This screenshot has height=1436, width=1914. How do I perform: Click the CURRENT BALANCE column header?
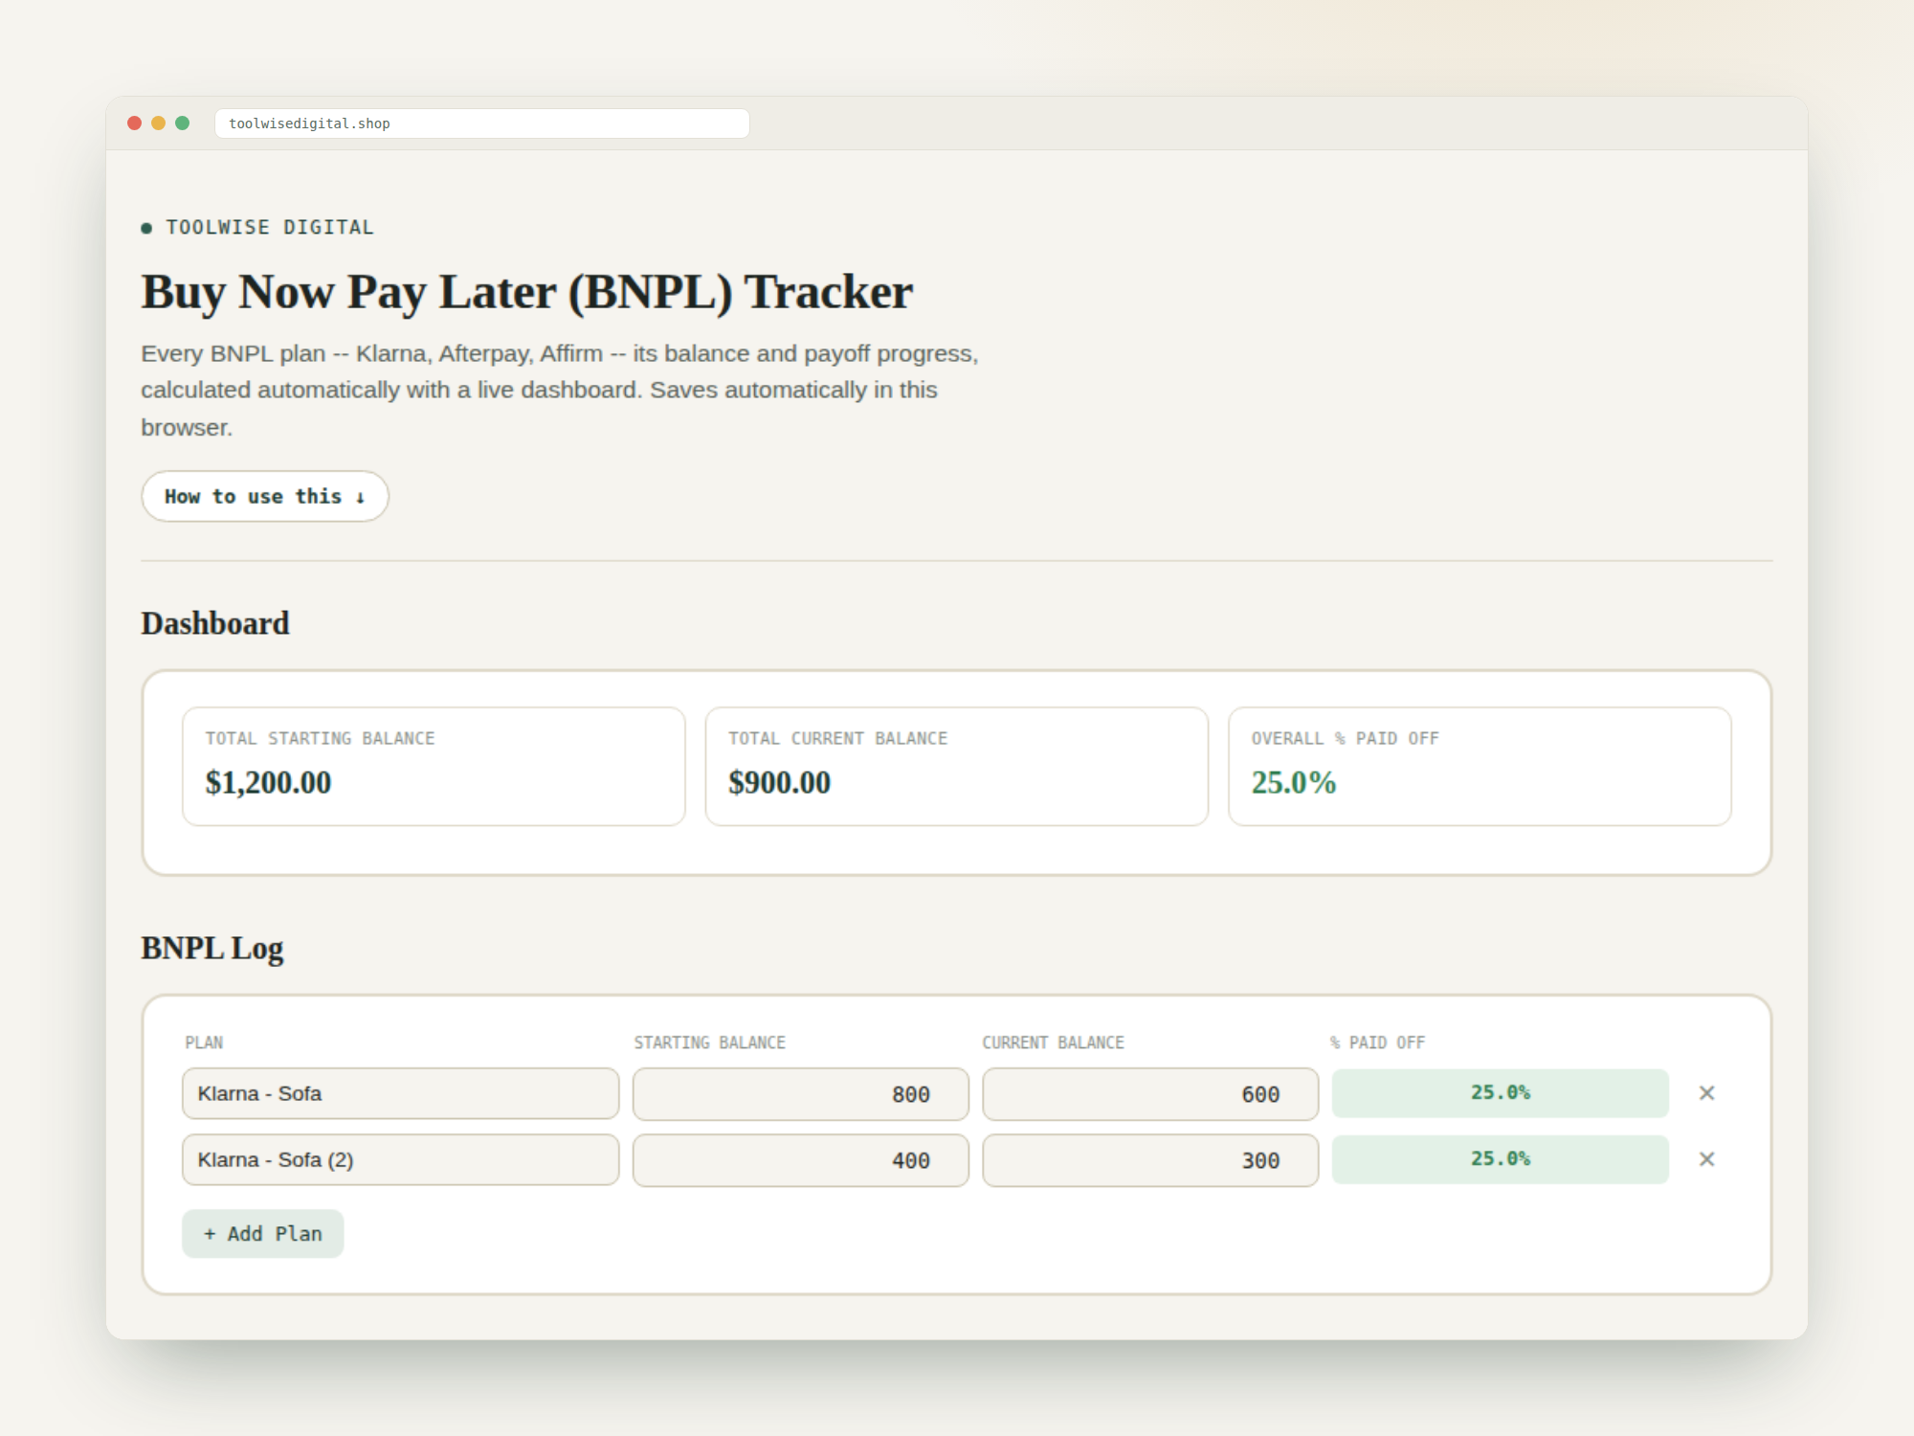pyautogui.click(x=1054, y=1043)
